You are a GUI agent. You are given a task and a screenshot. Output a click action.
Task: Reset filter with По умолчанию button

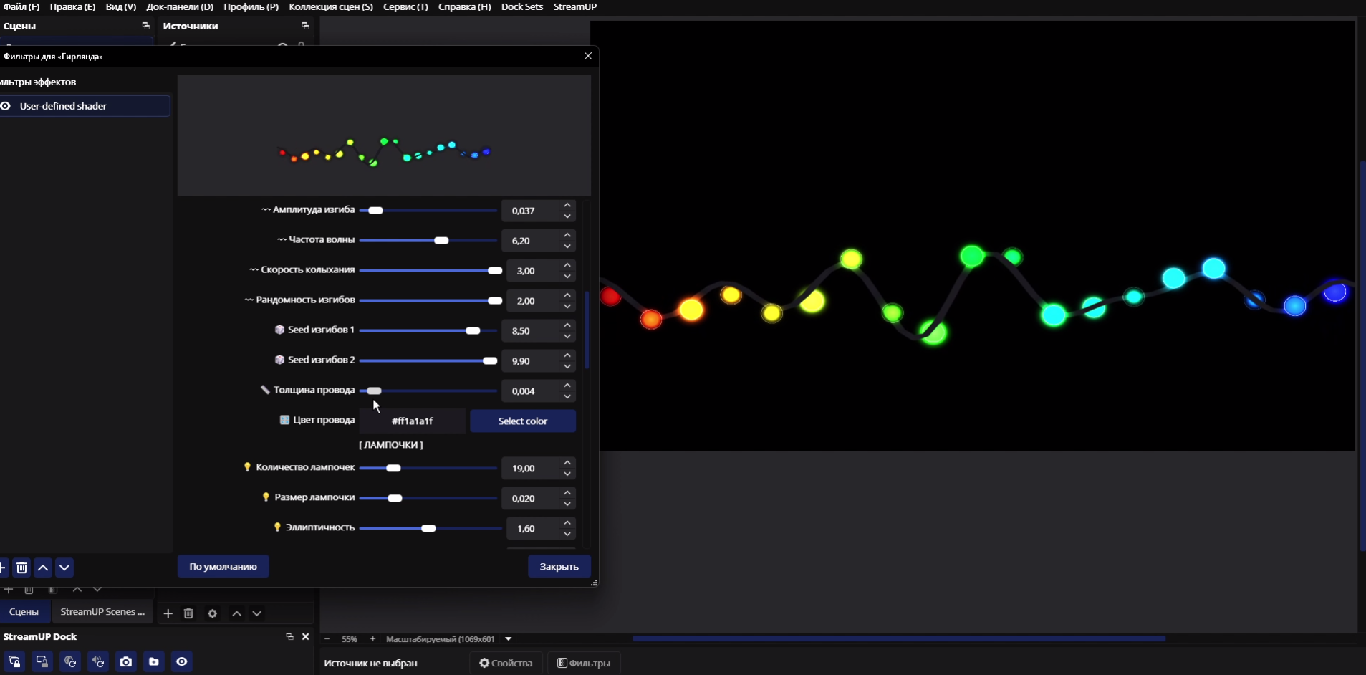point(223,566)
